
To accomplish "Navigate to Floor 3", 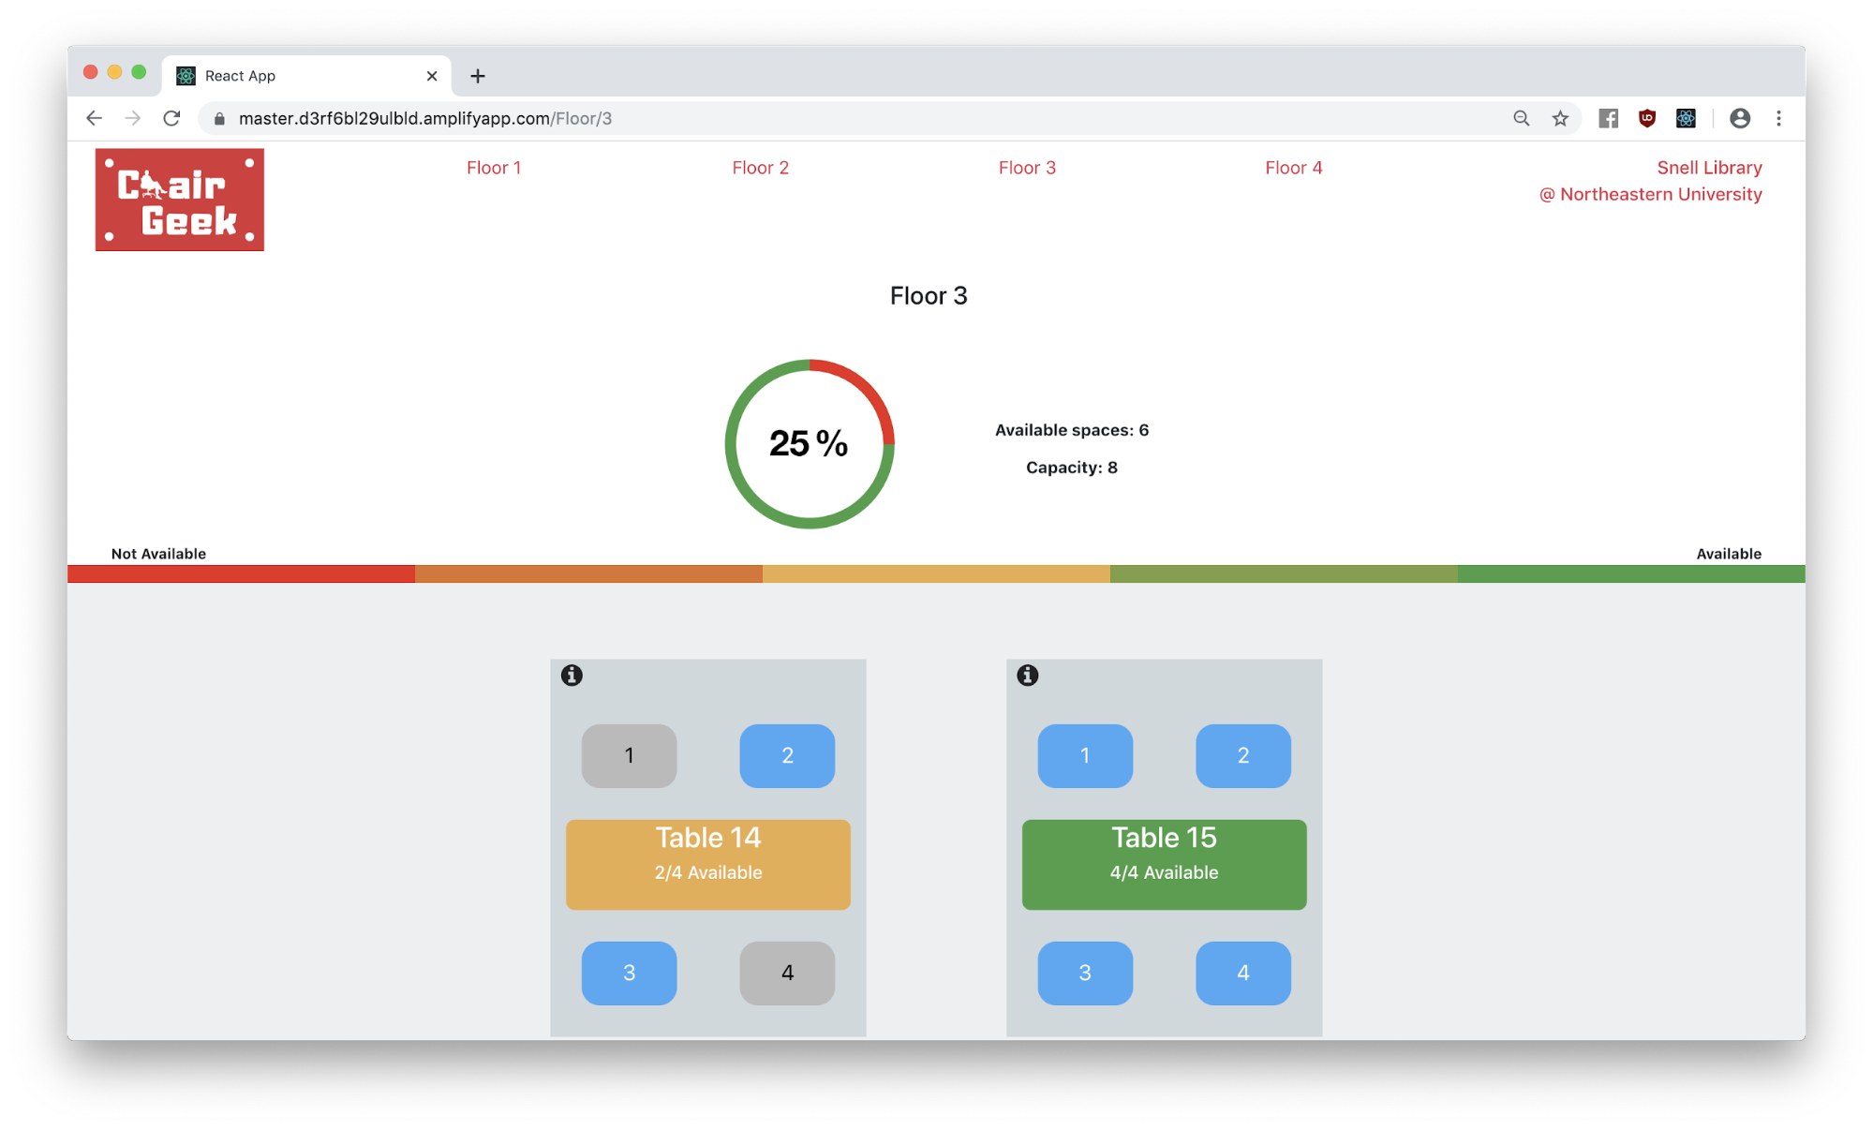I will pos(1027,168).
